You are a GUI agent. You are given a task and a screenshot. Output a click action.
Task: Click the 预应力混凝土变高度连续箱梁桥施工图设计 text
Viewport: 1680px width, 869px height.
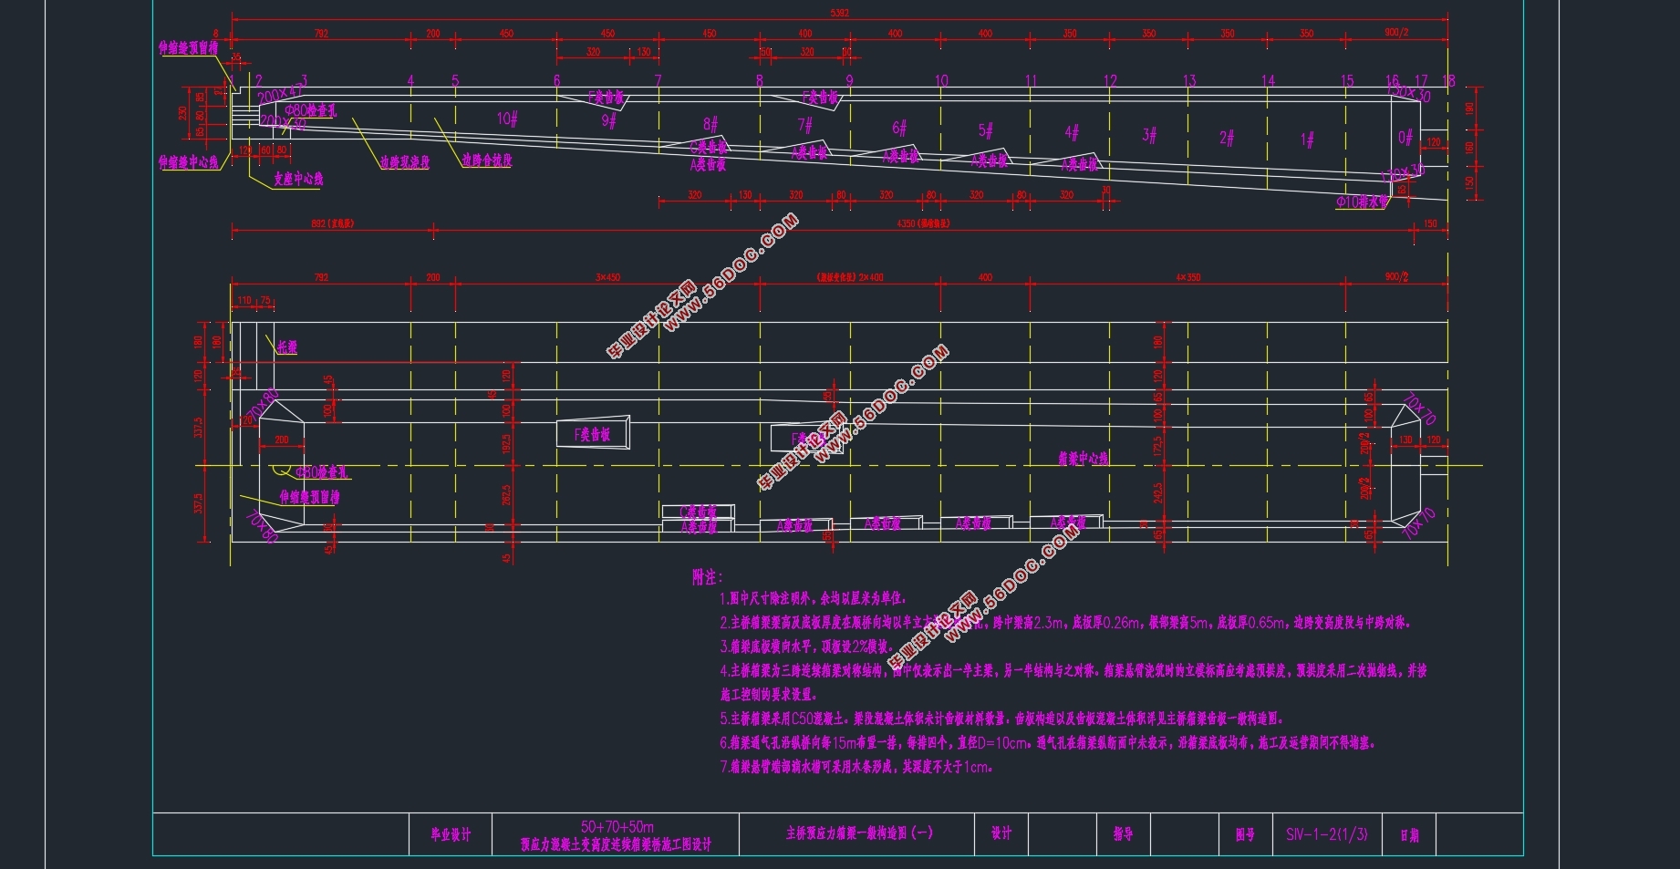[x=617, y=844]
